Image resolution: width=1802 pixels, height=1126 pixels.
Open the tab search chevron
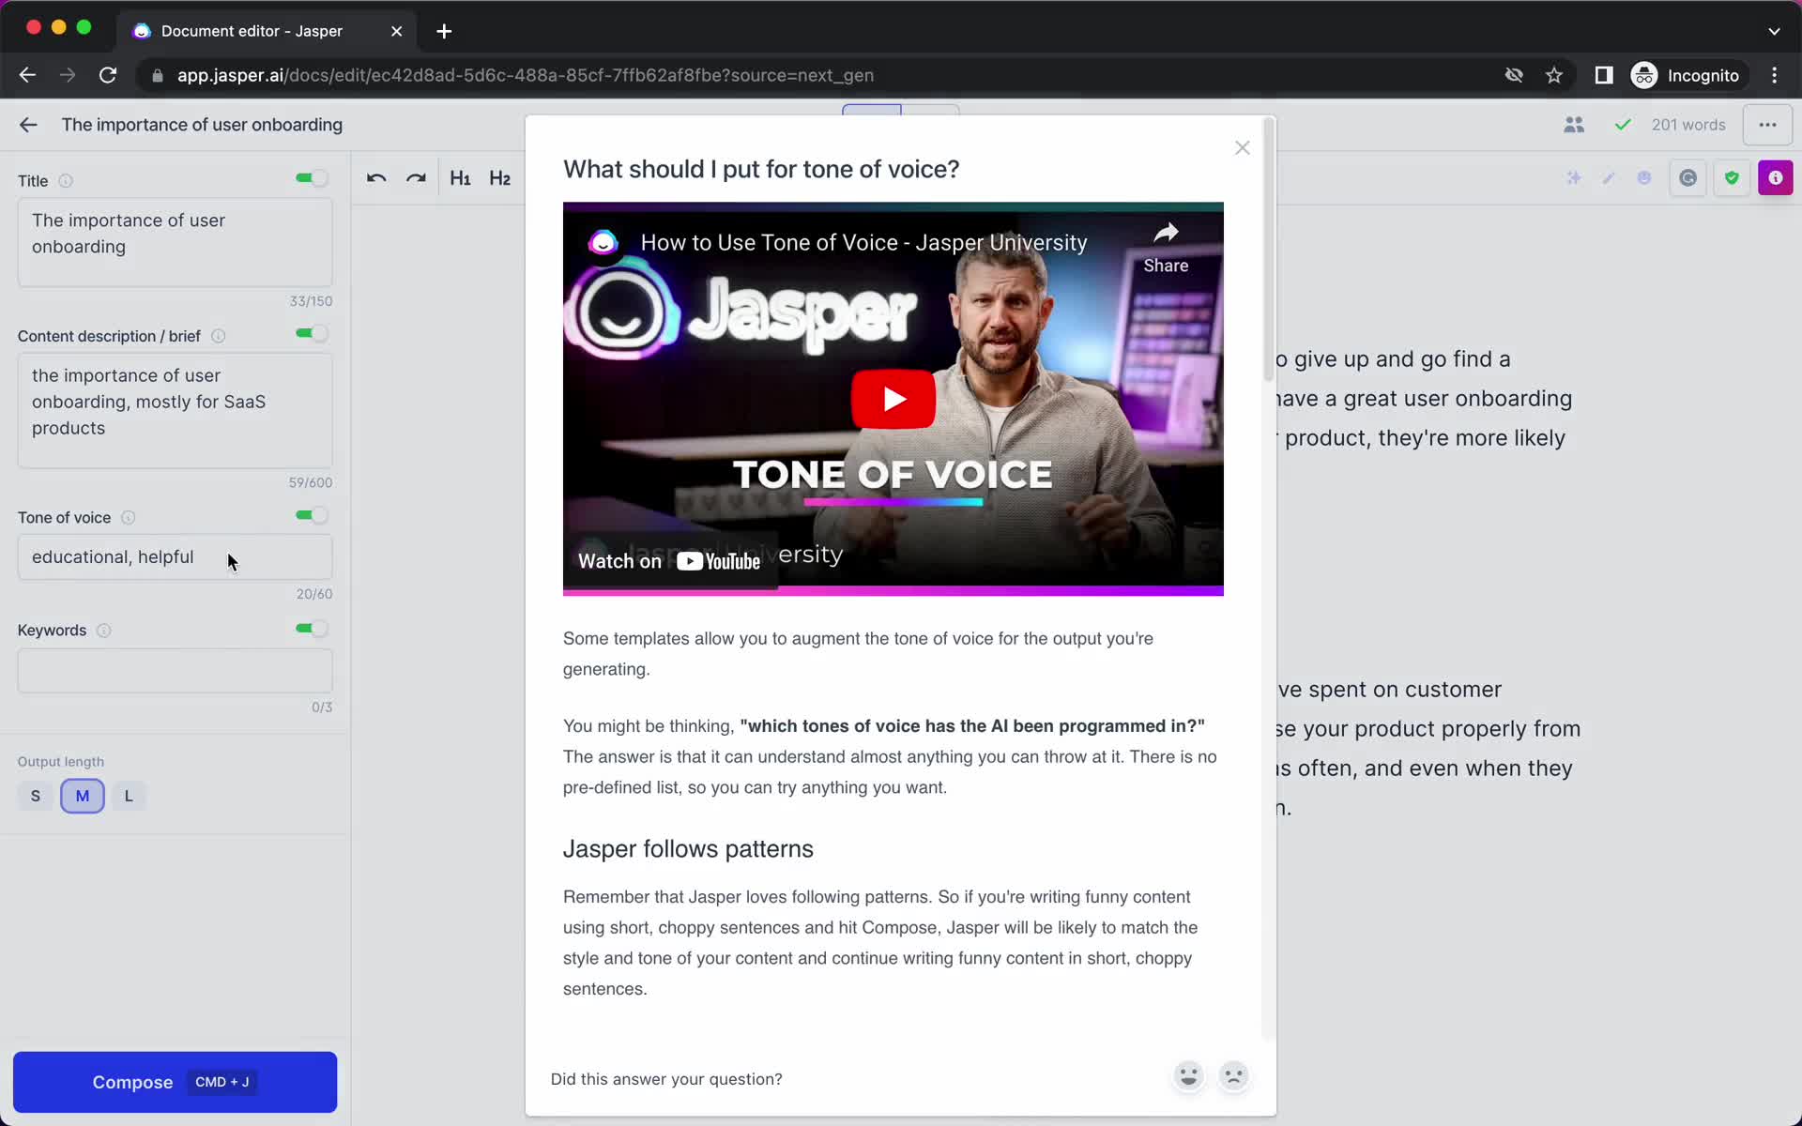1774,31
